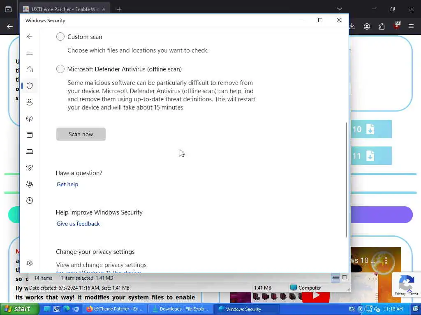Open the Home section in Windows Security
Image resolution: width=421 pixels, height=315 pixels.
[x=30, y=69]
